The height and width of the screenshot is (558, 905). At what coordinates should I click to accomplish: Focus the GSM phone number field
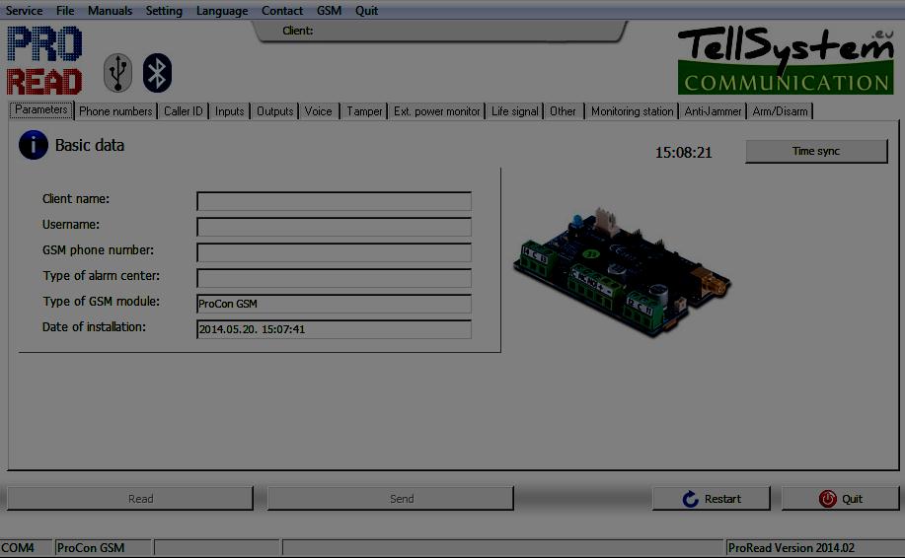click(334, 252)
